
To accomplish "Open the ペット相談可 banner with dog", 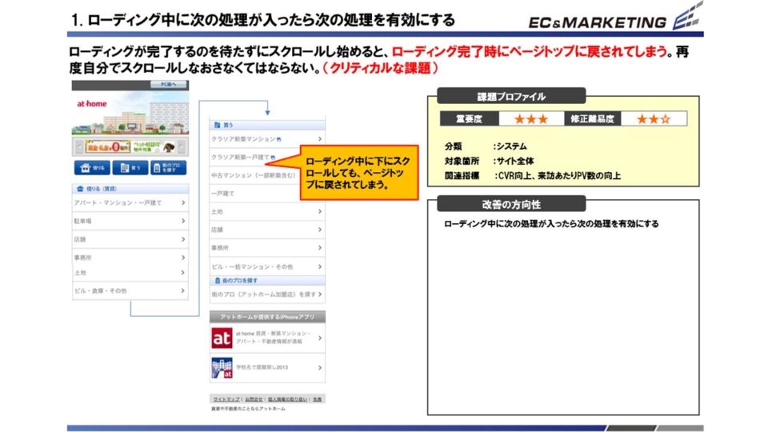I will click(154, 146).
